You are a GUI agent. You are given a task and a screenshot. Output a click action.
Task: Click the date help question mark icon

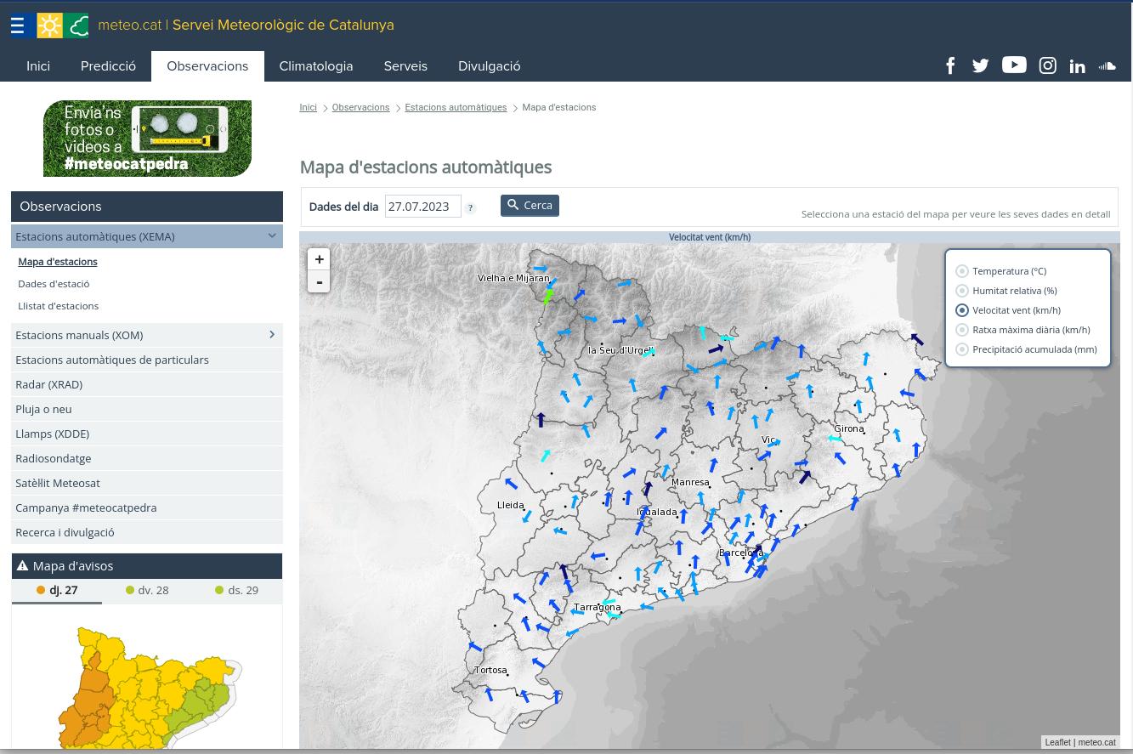pyautogui.click(x=470, y=207)
